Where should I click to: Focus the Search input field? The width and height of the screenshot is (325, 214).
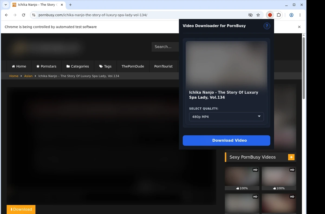[x=165, y=47]
